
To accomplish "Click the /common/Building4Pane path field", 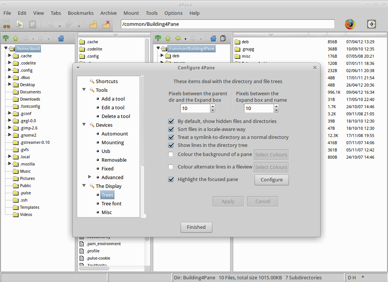I will 228,24.
